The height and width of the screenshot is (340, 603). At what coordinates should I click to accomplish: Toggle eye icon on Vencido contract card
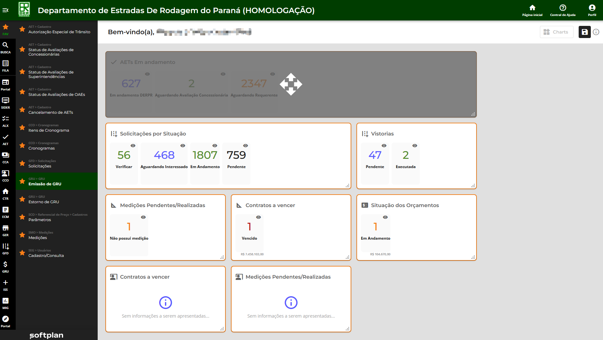258,217
